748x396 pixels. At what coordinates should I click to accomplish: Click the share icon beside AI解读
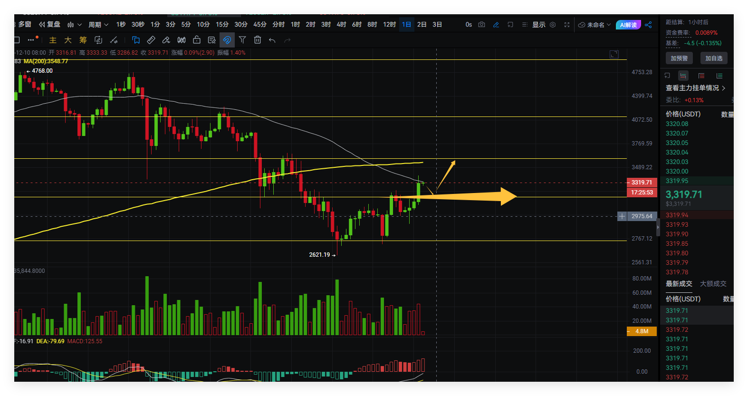648,25
